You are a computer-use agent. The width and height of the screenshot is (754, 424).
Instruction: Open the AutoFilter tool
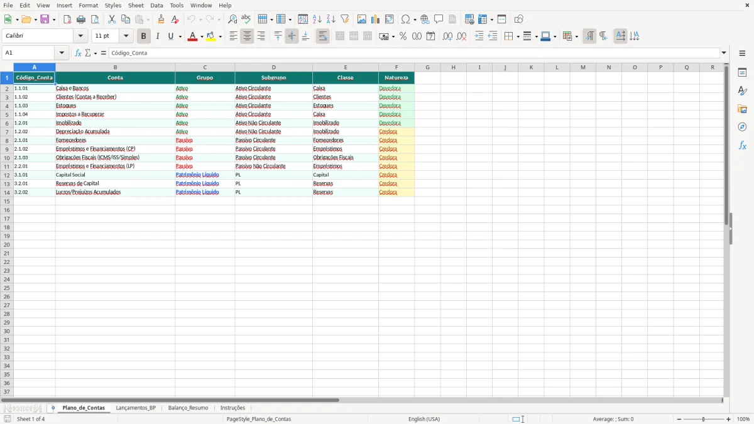345,19
